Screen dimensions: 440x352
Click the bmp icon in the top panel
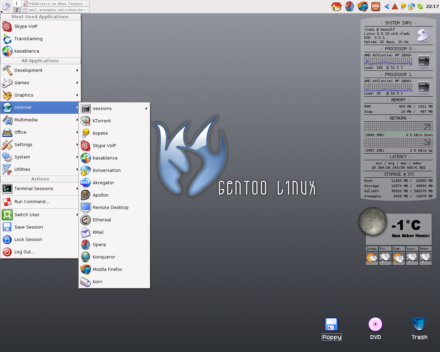(376, 6)
